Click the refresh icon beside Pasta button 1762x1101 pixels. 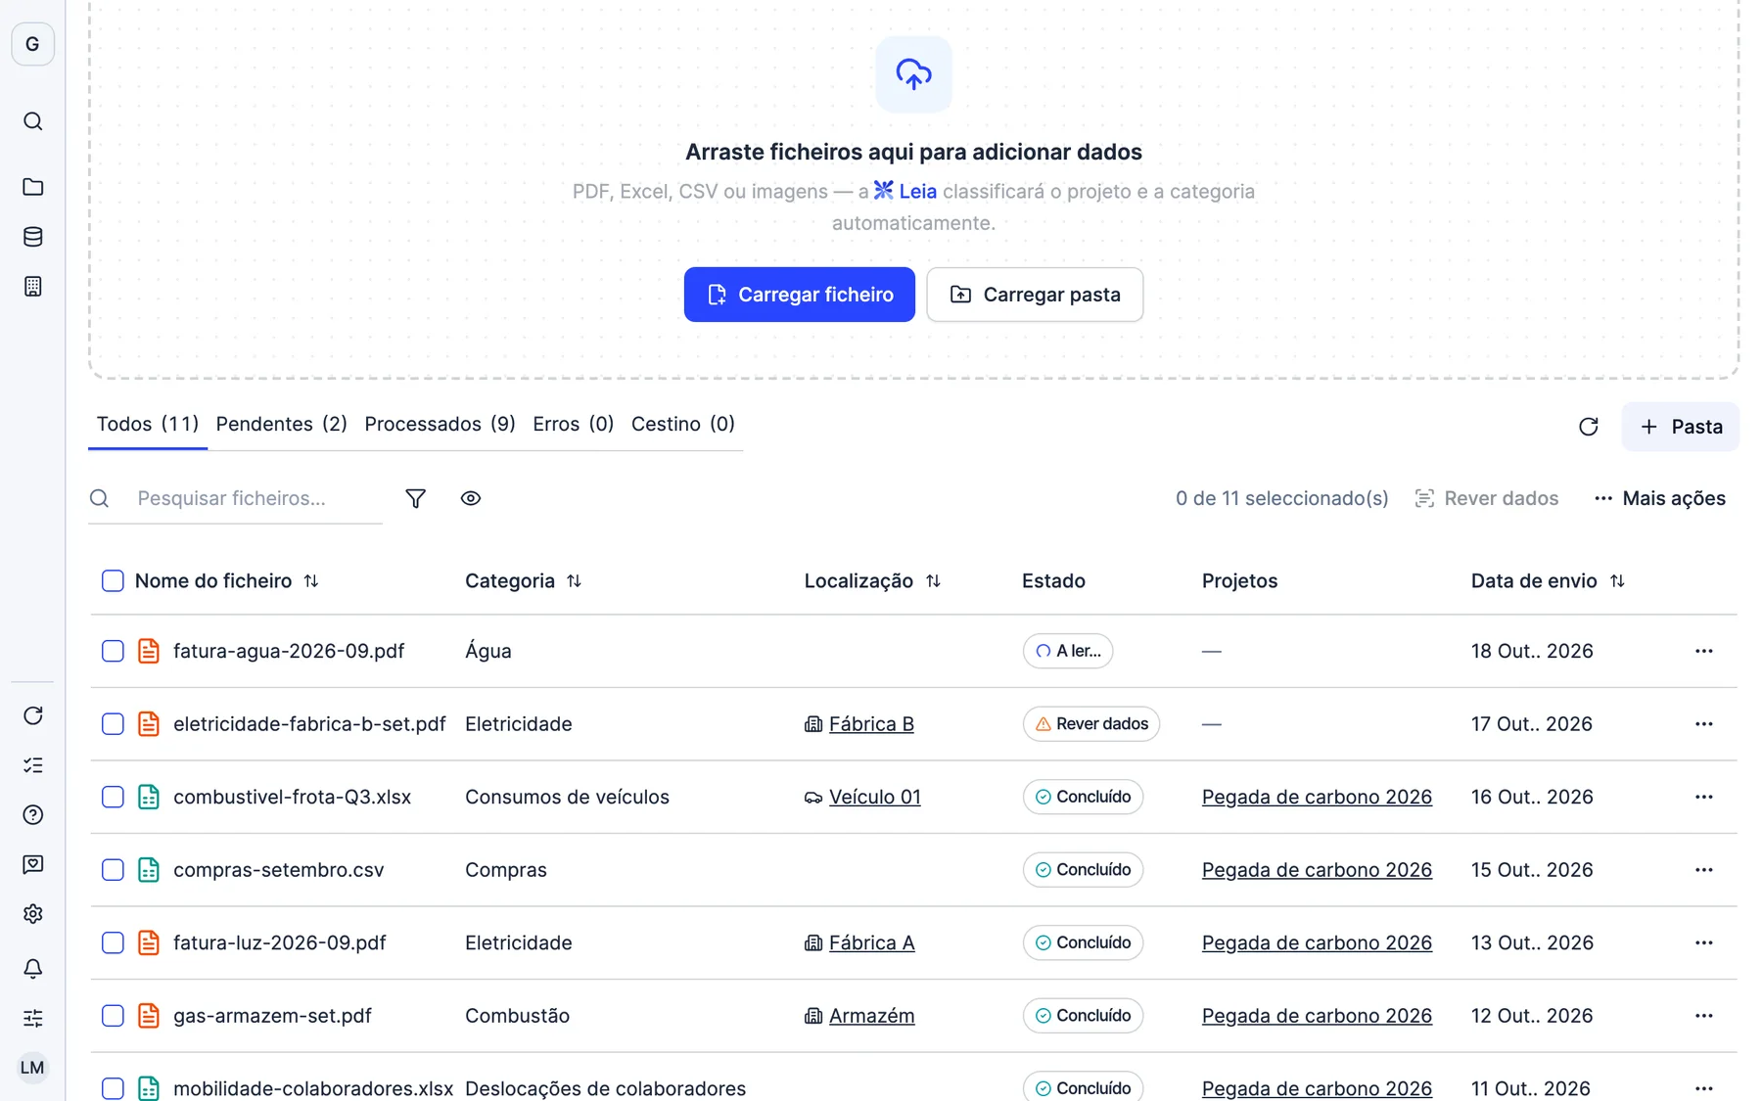click(x=1588, y=427)
